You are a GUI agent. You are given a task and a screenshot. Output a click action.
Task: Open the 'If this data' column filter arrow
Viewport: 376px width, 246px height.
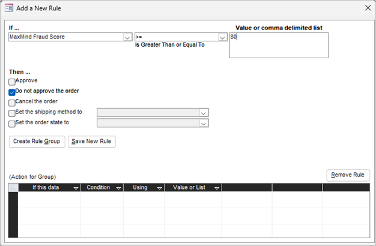coord(76,188)
